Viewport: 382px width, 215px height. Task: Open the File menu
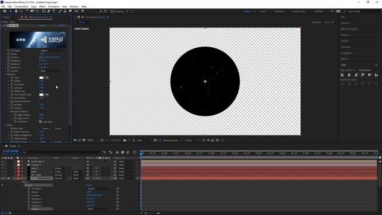(3, 7)
